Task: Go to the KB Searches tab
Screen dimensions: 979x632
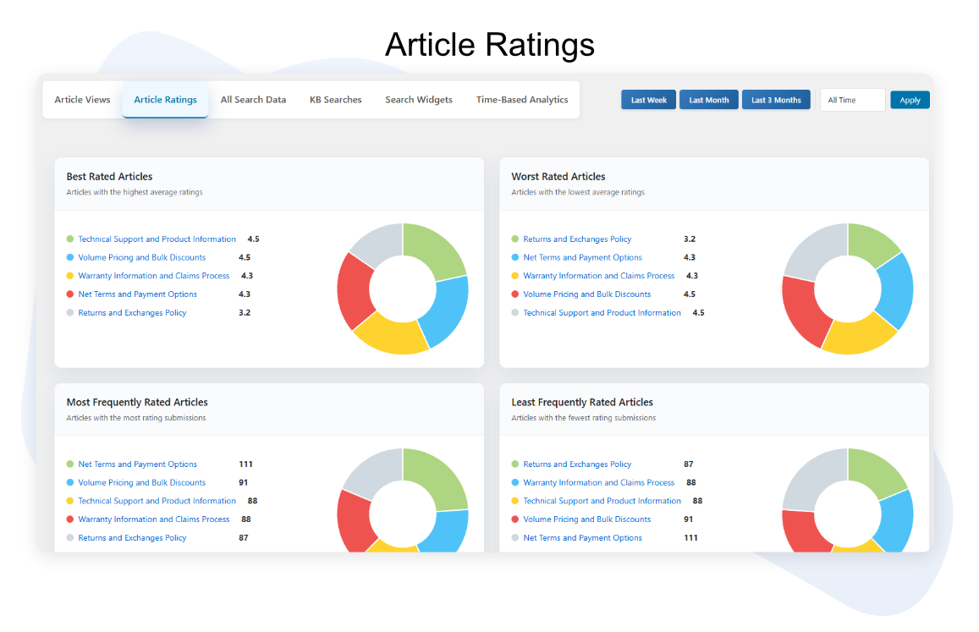Action: [335, 100]
